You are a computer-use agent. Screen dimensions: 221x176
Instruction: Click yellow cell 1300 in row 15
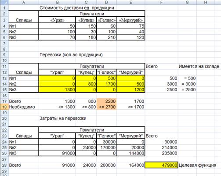[57, 90]
